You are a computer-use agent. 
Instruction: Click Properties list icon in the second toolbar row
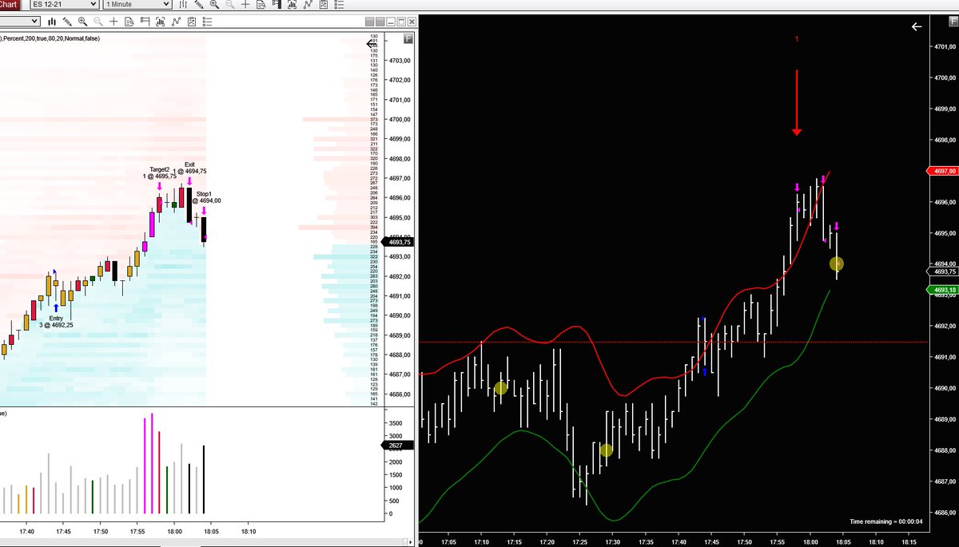207,22
